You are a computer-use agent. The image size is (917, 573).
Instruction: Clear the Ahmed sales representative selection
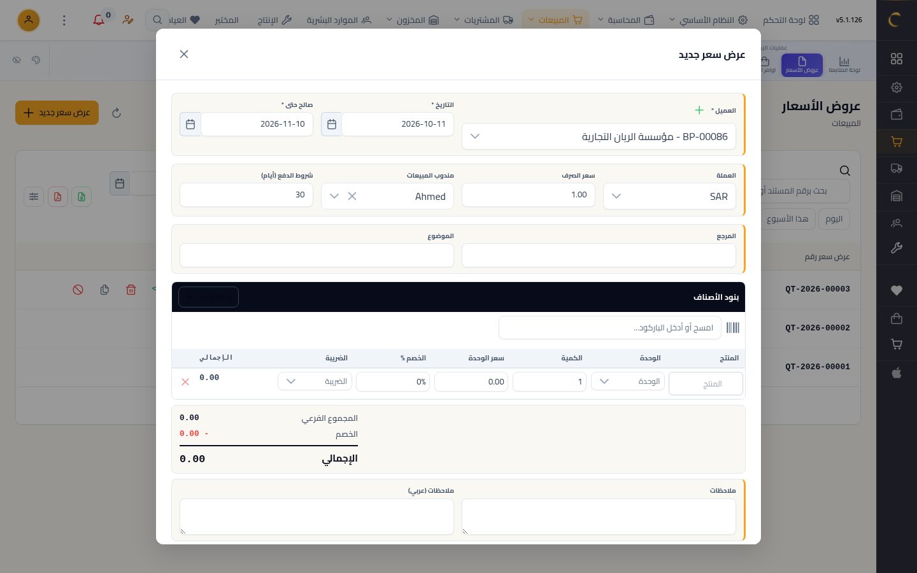pyautogui.click(x=352, y=196)
